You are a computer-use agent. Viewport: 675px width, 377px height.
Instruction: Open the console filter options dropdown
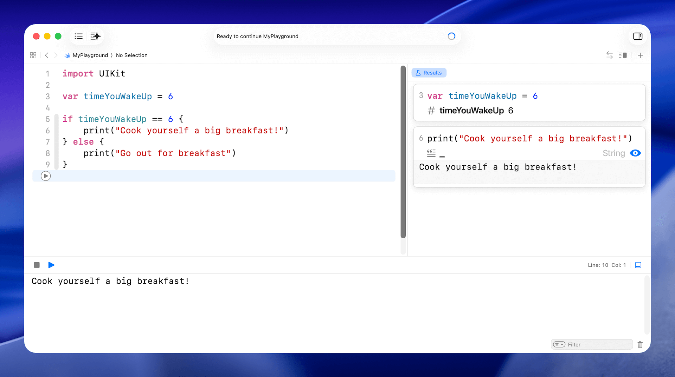coord(559,344)
